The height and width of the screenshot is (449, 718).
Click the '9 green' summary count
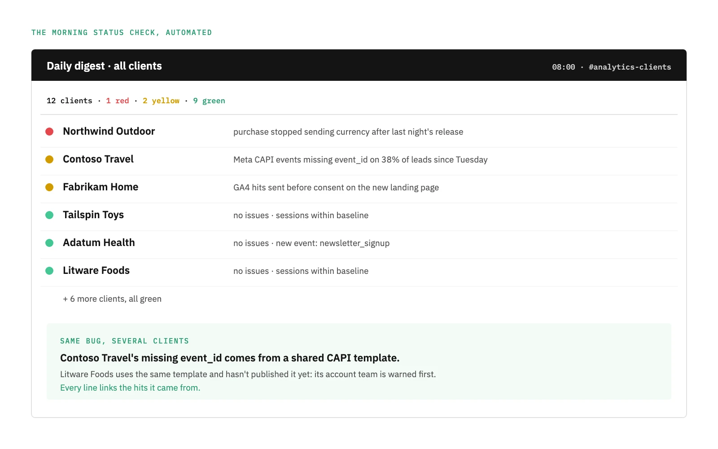(209, 101)
